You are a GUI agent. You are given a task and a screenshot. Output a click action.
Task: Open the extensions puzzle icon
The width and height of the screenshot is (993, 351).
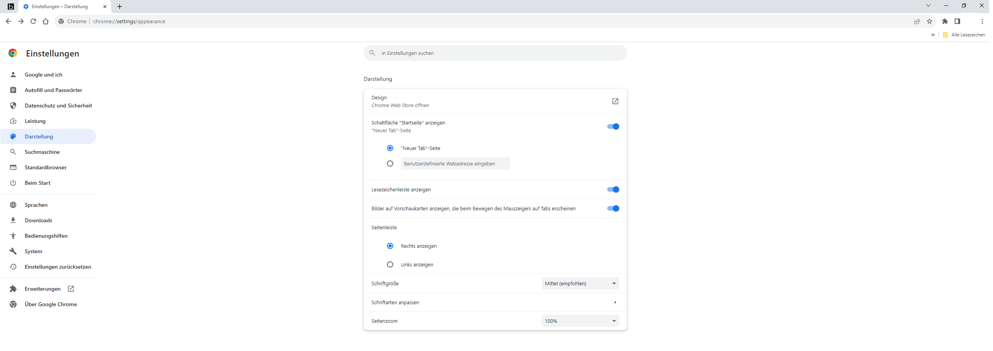pyautogui.click(x=945, y=21)
